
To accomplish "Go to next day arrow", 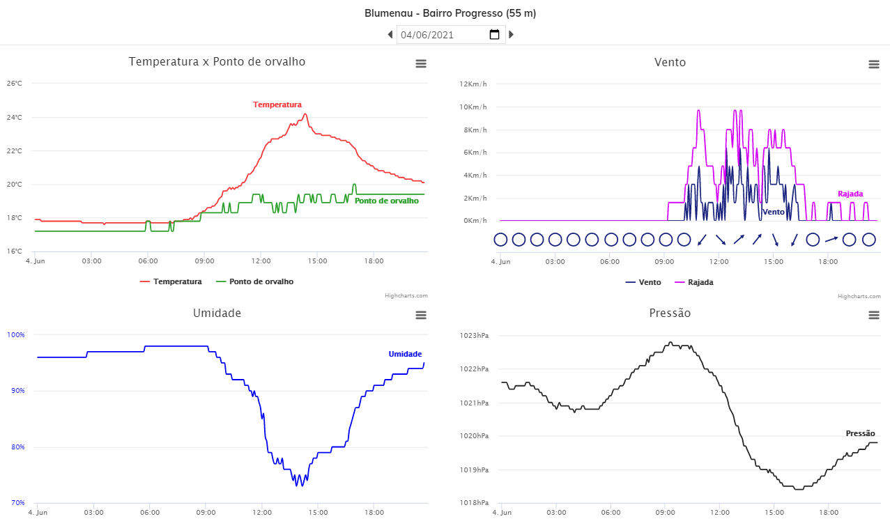I will [x=511, y=34].
